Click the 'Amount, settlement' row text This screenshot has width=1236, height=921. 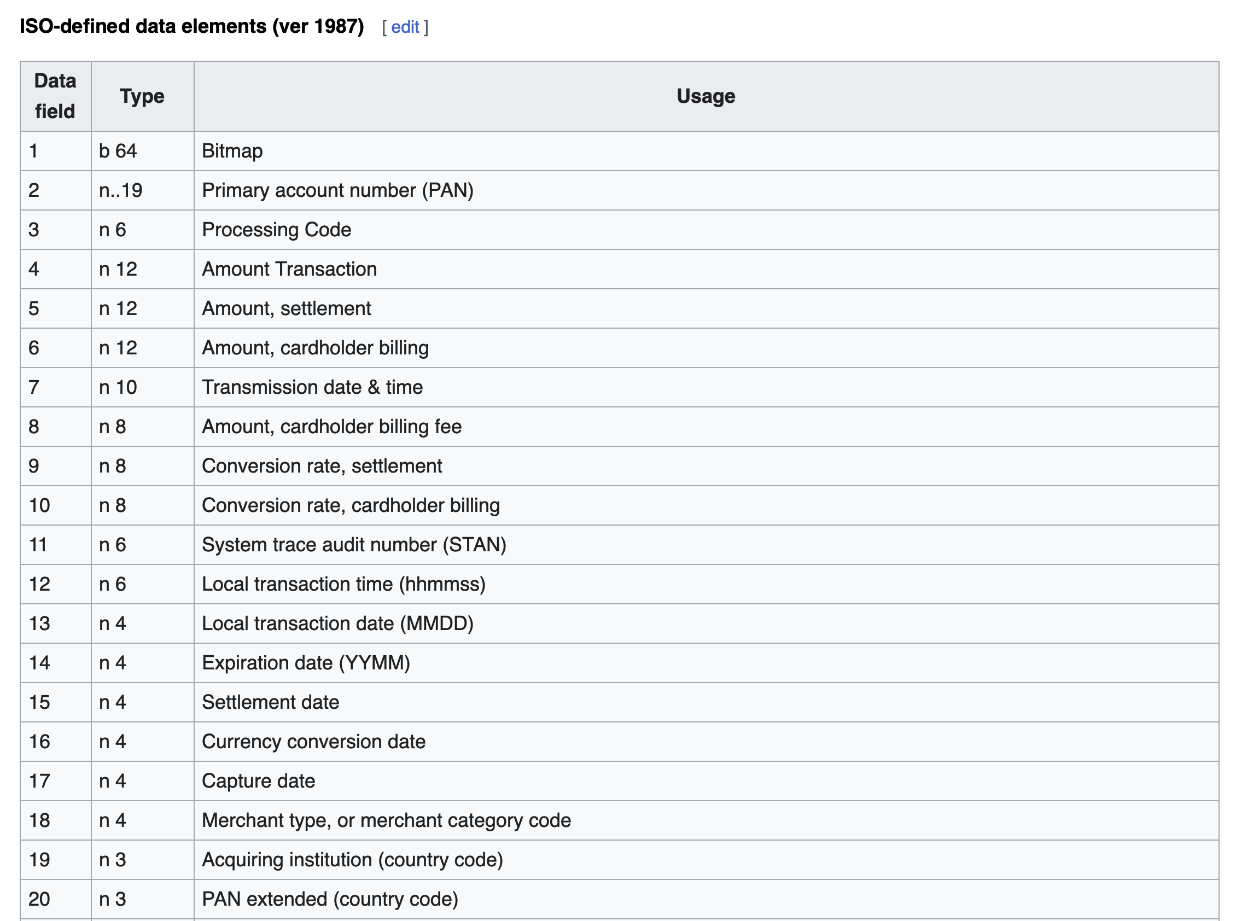pyautogui.click(x=286, y=308)
